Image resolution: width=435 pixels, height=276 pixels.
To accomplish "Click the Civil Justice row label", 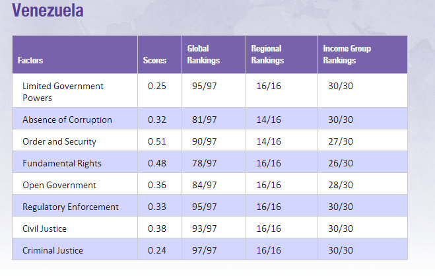I will [x=45, y=228].
